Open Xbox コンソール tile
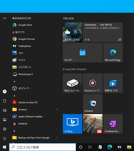 [72, 83]
